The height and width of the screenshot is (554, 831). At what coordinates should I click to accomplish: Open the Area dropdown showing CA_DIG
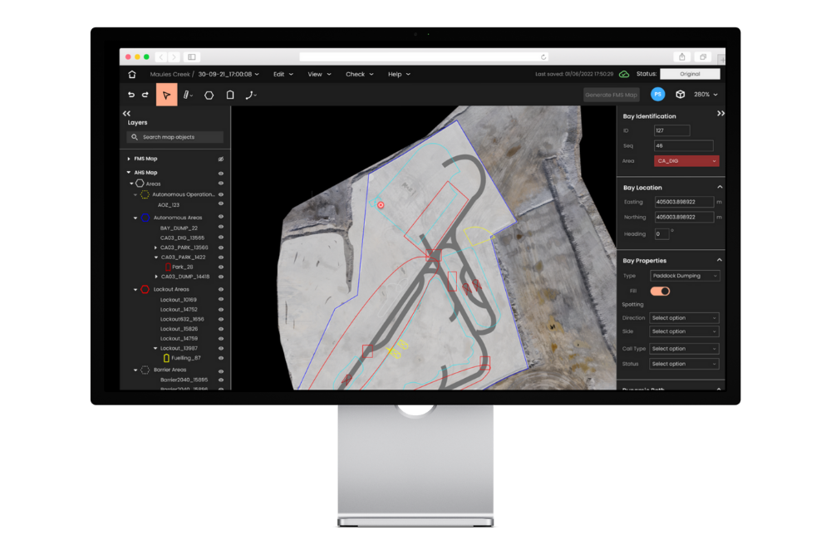click(x=686, y=161)
